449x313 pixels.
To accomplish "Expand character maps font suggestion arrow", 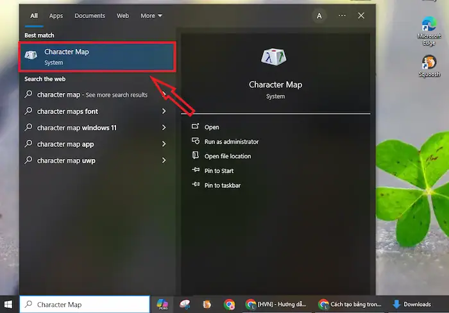I will point(164,111).
